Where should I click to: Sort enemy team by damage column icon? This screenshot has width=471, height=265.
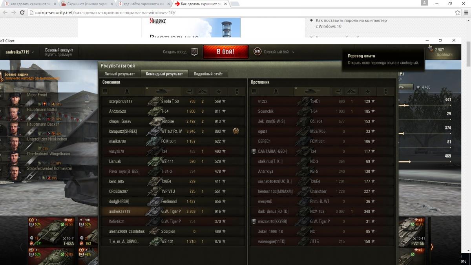(338, 91)
